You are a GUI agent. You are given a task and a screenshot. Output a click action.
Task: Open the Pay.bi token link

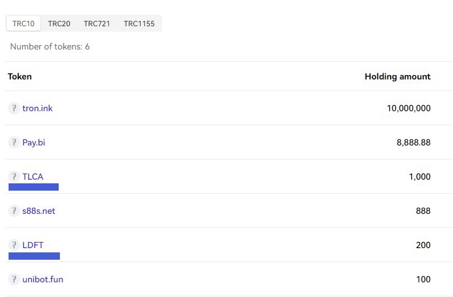[x=34, y=142]
